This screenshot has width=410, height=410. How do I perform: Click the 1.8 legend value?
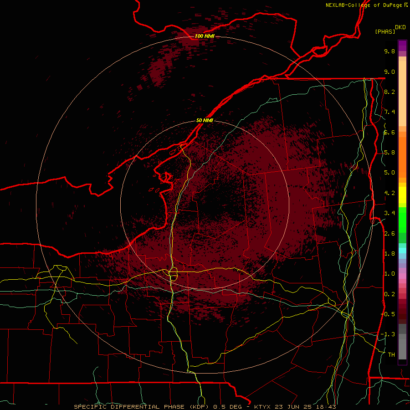click(x=389, y=254)
